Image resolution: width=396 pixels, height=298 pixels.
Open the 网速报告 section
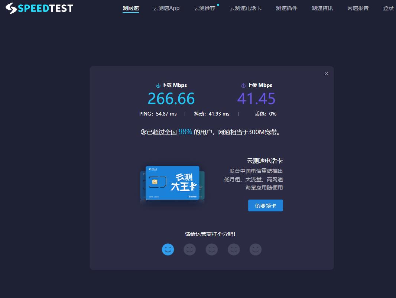click(x=358, y=8)
